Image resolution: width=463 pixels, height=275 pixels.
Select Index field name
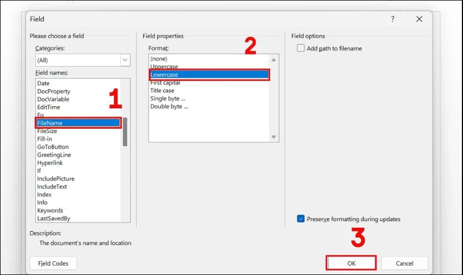tap(78, 195)
